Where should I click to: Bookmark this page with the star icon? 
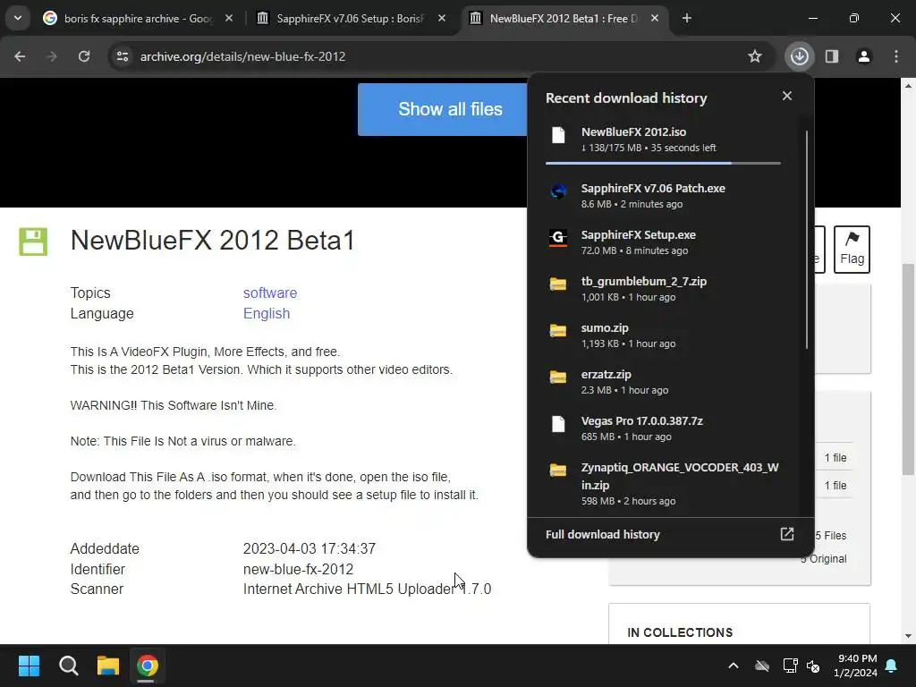[755, 56]
